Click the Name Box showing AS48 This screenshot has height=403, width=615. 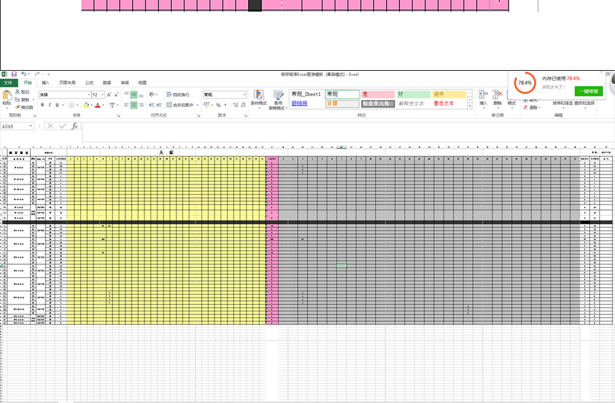[18, 127]
